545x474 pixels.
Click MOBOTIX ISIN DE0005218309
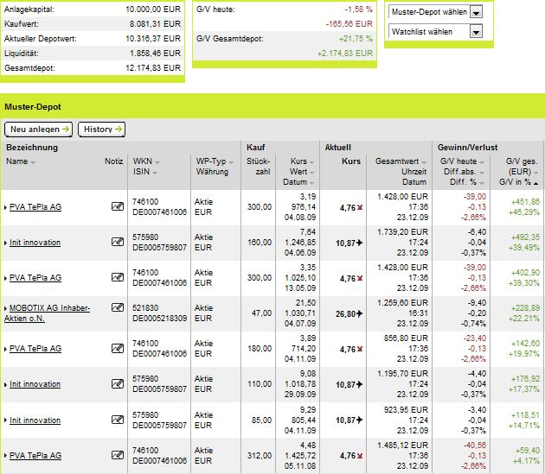[x=159, y=319]
